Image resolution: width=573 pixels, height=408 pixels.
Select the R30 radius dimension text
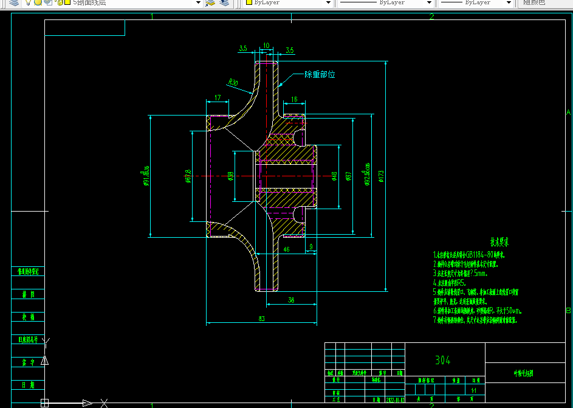point(233,82)
